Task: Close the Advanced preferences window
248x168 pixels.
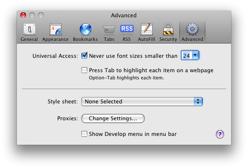Action: [x=23, y=15]
